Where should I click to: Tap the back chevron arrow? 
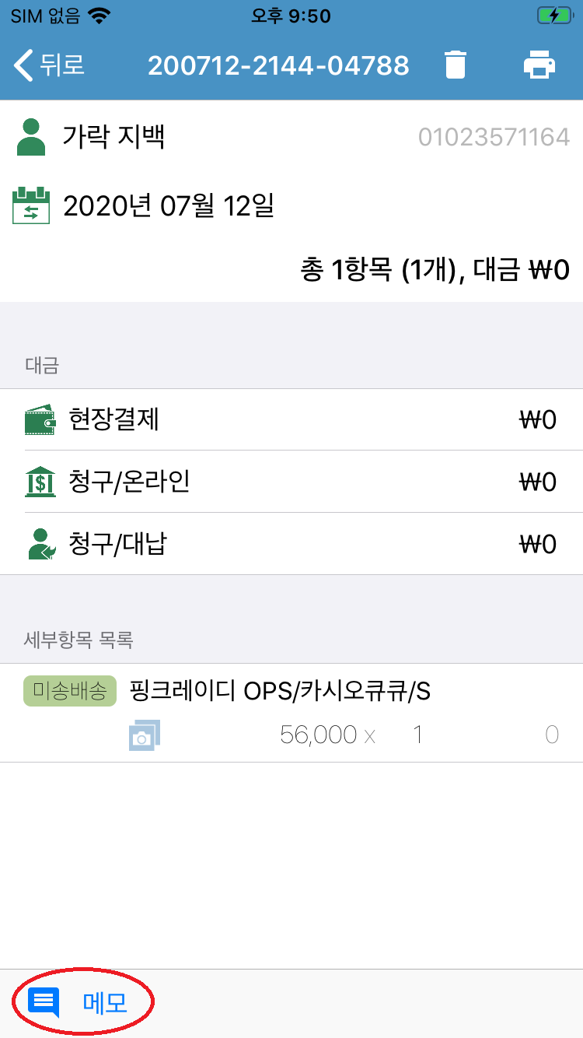point(24,65)
